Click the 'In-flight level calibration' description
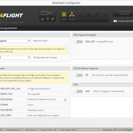This screenshot has height=133, width=133. [x=39, y=89]
